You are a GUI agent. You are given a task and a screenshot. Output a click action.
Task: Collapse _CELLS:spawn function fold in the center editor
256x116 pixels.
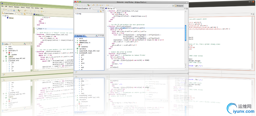coord(108,11)
